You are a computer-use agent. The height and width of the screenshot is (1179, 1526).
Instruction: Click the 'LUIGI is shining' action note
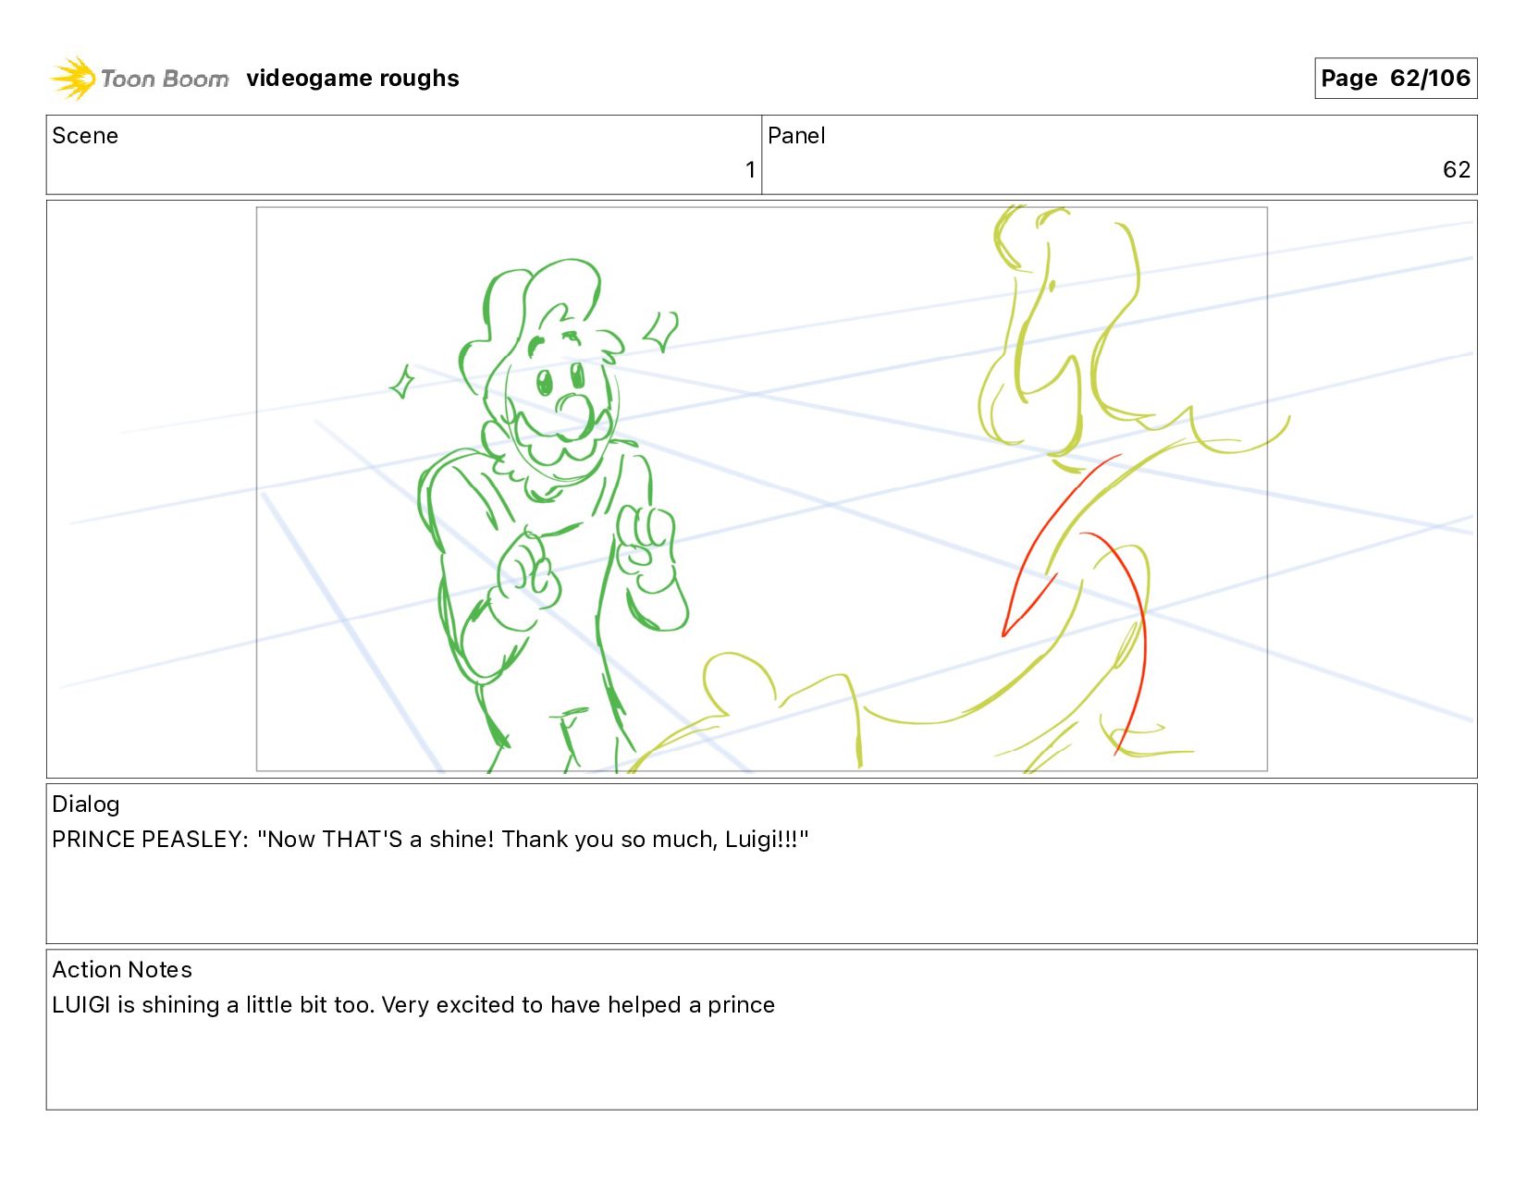(413, 1005)
